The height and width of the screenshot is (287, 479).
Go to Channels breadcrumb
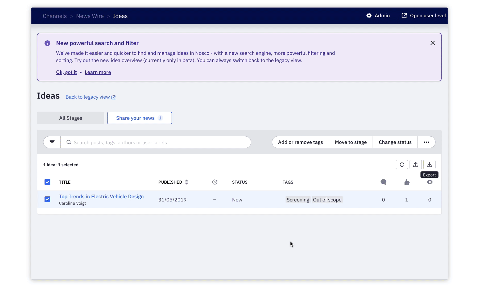coord(55,16)
